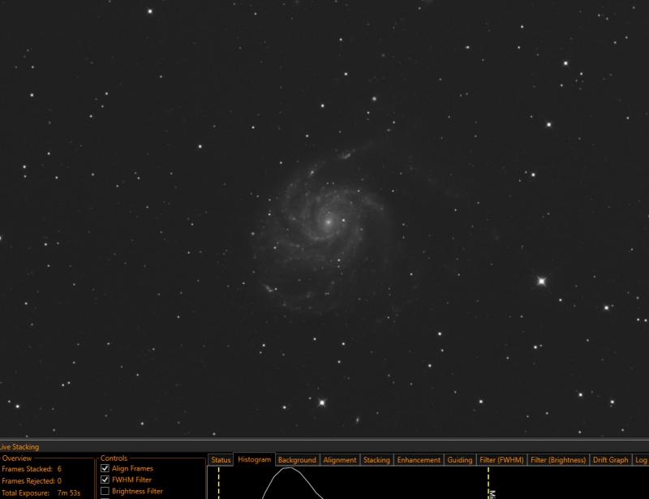
Task: Enable the Brightness Filter checkbox
Action: pyautogui.click(x=105, y=491)
